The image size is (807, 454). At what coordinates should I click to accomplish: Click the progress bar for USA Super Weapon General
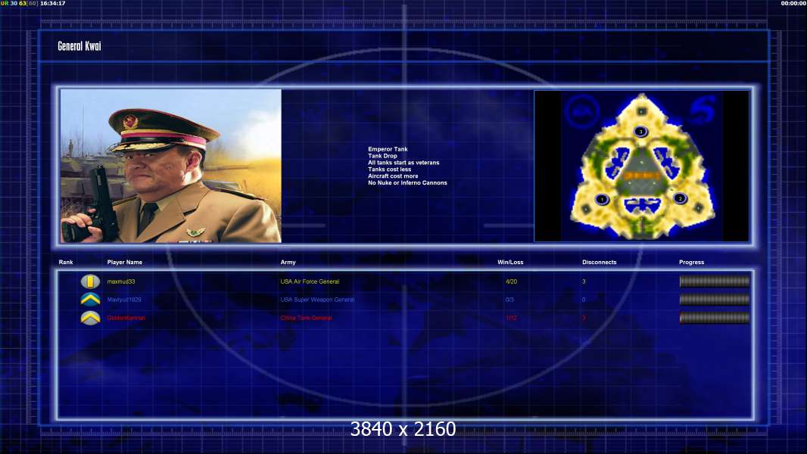(715, 299)
